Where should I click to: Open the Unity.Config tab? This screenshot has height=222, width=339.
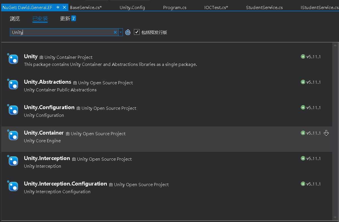132,7
